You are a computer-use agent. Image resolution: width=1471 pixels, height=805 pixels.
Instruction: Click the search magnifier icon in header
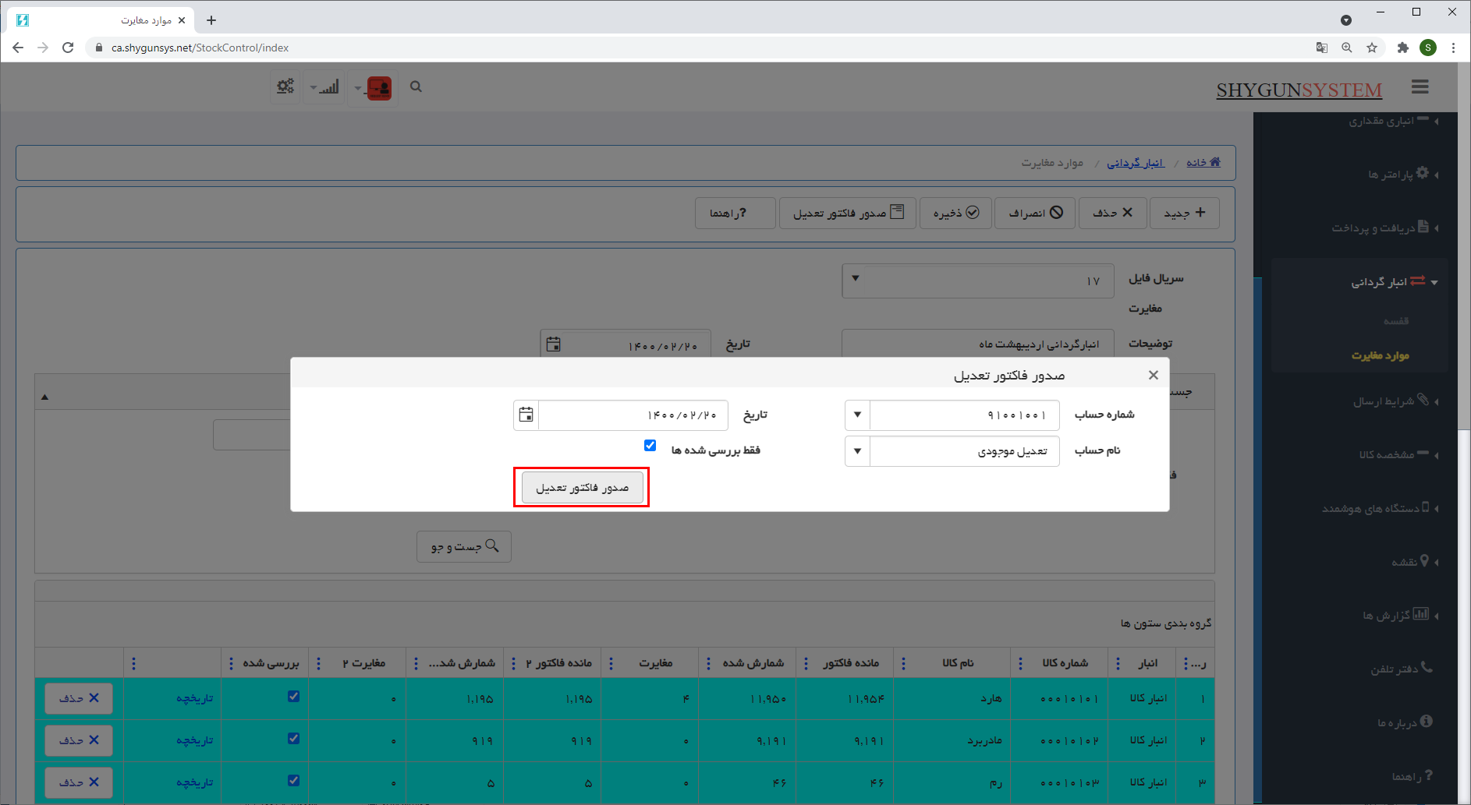[x=416, y=87]
